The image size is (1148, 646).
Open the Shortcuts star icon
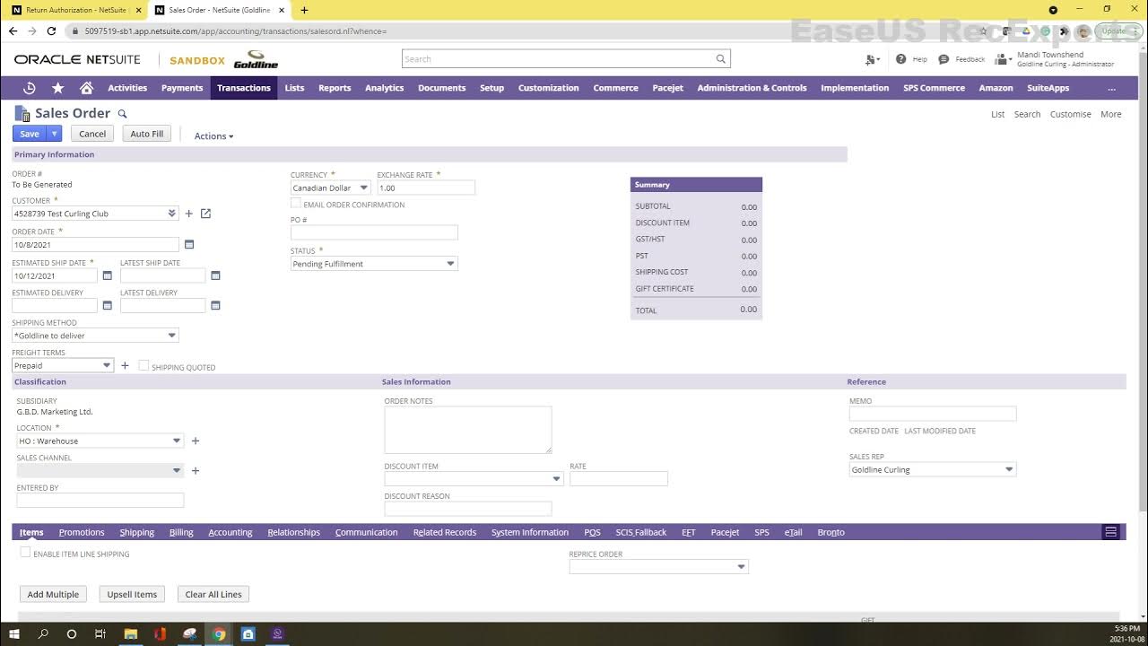[58, 88]
